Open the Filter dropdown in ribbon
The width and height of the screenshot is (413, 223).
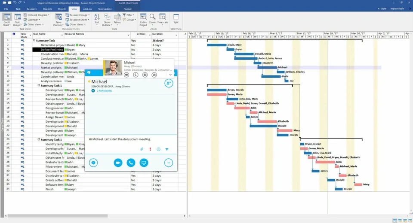(129, 15)
